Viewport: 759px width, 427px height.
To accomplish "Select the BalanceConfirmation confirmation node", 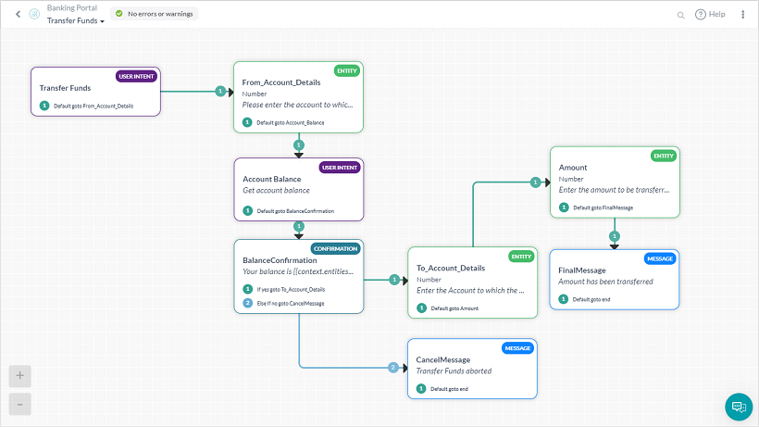I will (x=299, y=276).
